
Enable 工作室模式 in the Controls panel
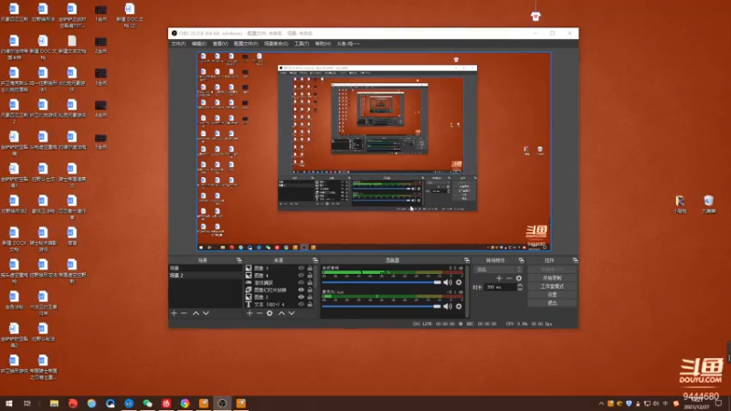click(553, 286)
